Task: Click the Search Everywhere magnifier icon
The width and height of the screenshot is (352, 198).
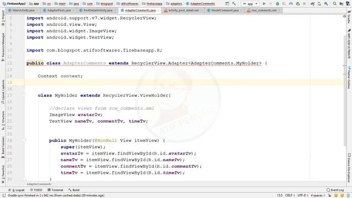Action: pos(335,4)
